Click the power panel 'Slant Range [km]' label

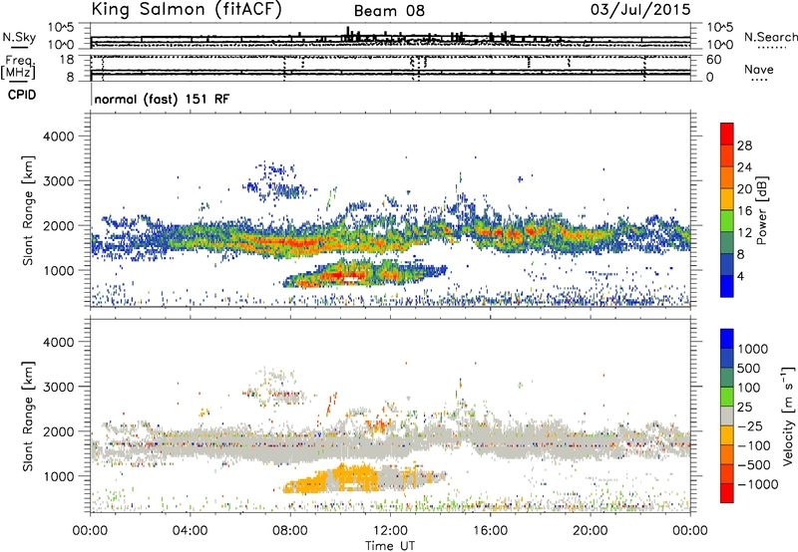(x=28, y=210)
